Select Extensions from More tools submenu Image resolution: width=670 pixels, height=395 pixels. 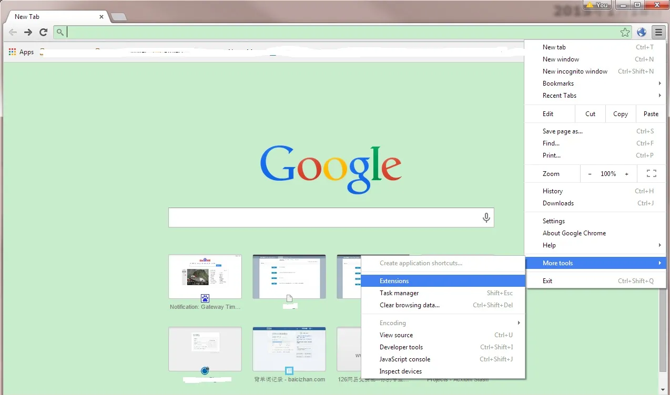tap(394, 281)
